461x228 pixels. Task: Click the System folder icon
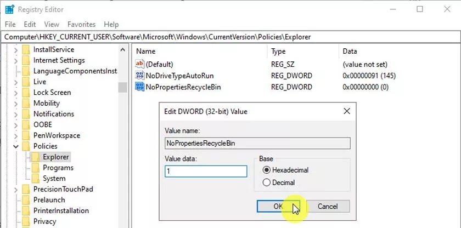pos(36,179)
